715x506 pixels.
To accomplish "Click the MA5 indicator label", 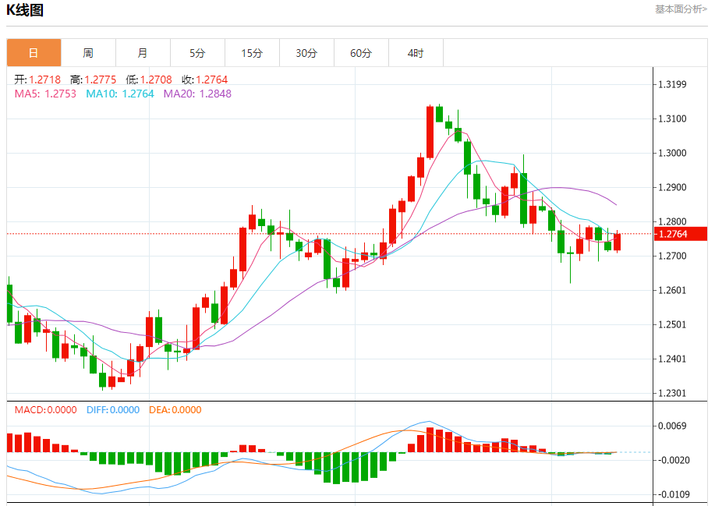I will [45, 94].
